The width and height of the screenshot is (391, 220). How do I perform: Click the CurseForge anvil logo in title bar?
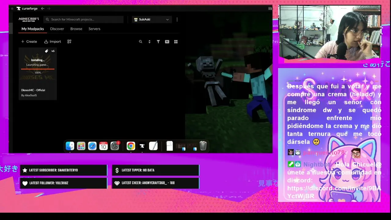point(19,9)
